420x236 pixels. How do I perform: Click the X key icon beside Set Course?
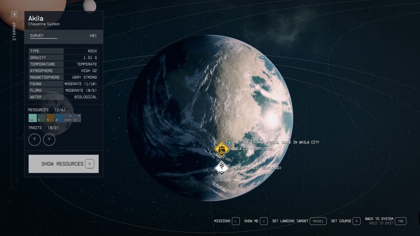357,221
